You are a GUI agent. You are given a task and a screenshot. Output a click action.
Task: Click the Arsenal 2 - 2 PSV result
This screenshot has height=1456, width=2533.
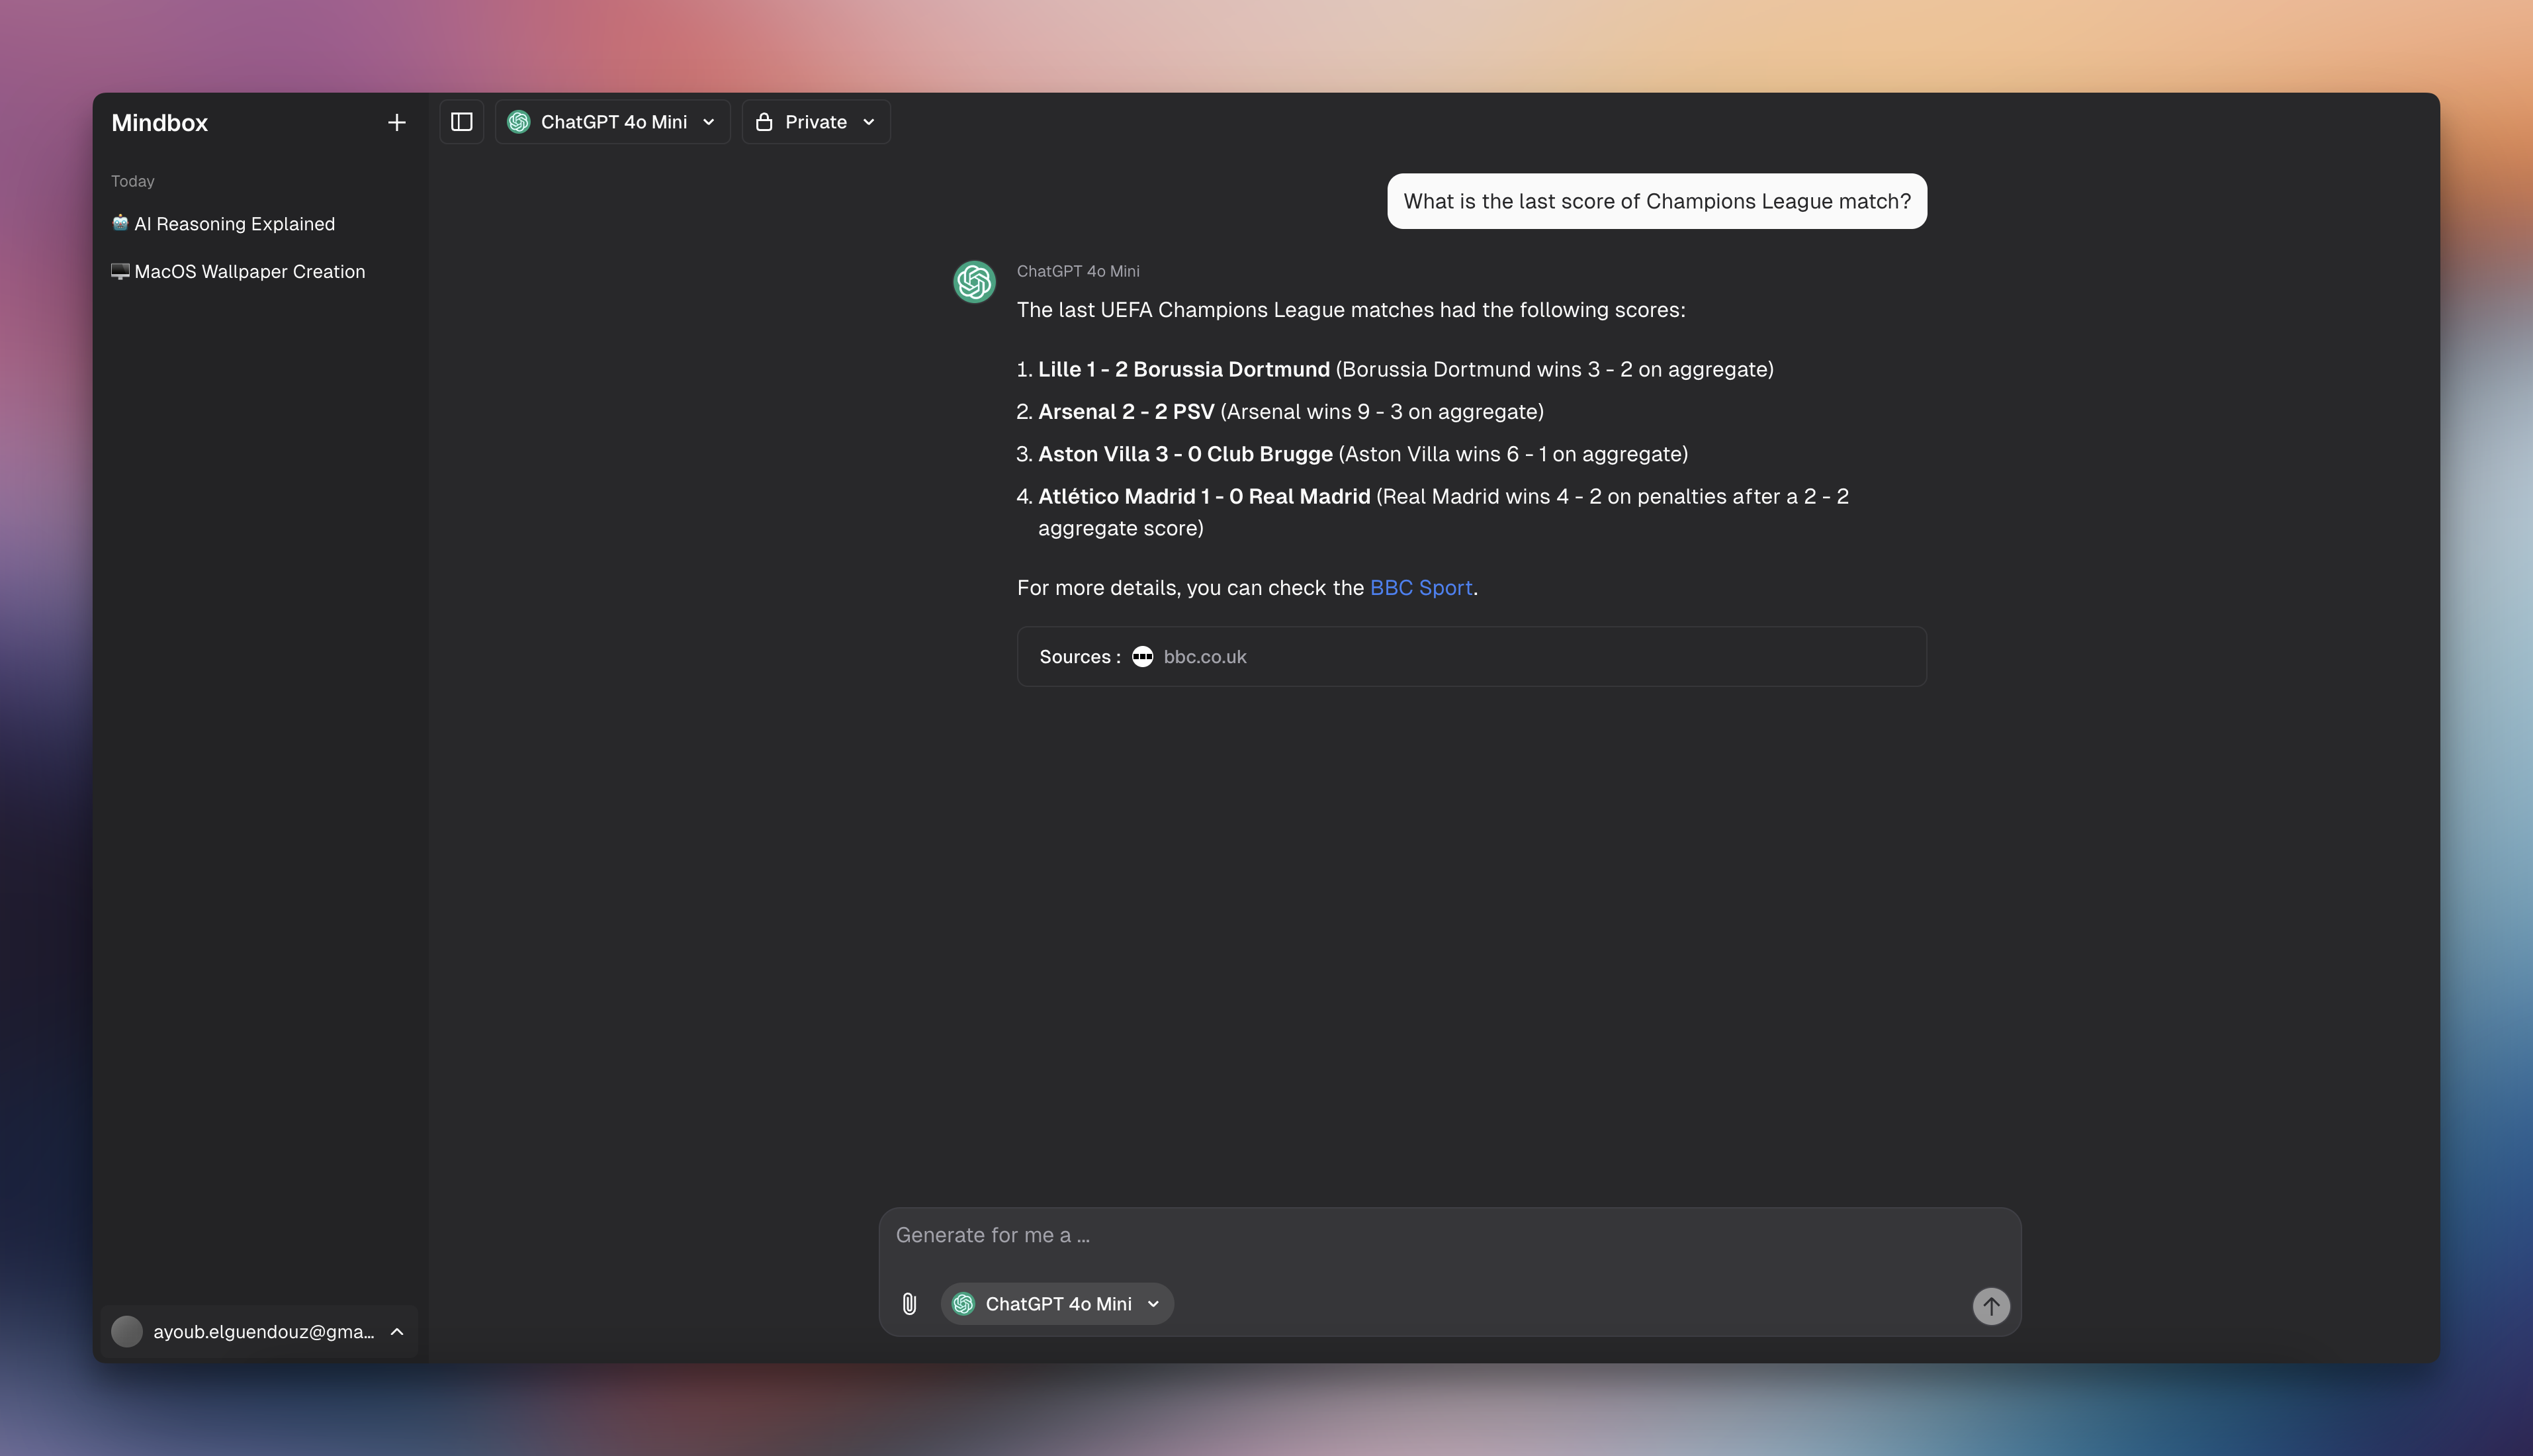click(x=1126, y=412)
